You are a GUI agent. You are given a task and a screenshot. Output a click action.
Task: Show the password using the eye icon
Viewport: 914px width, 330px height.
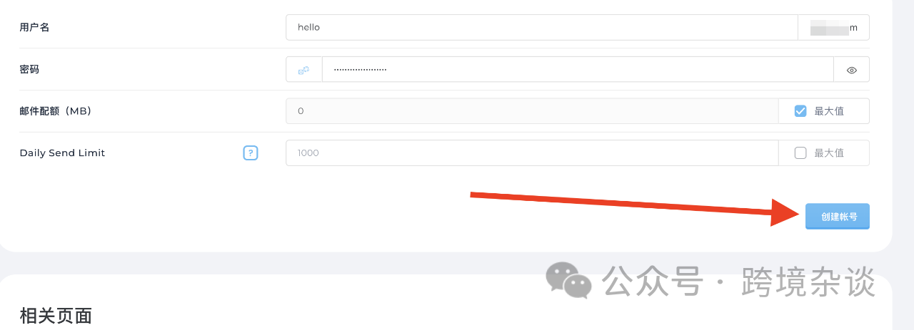click(x=851, y=70)
